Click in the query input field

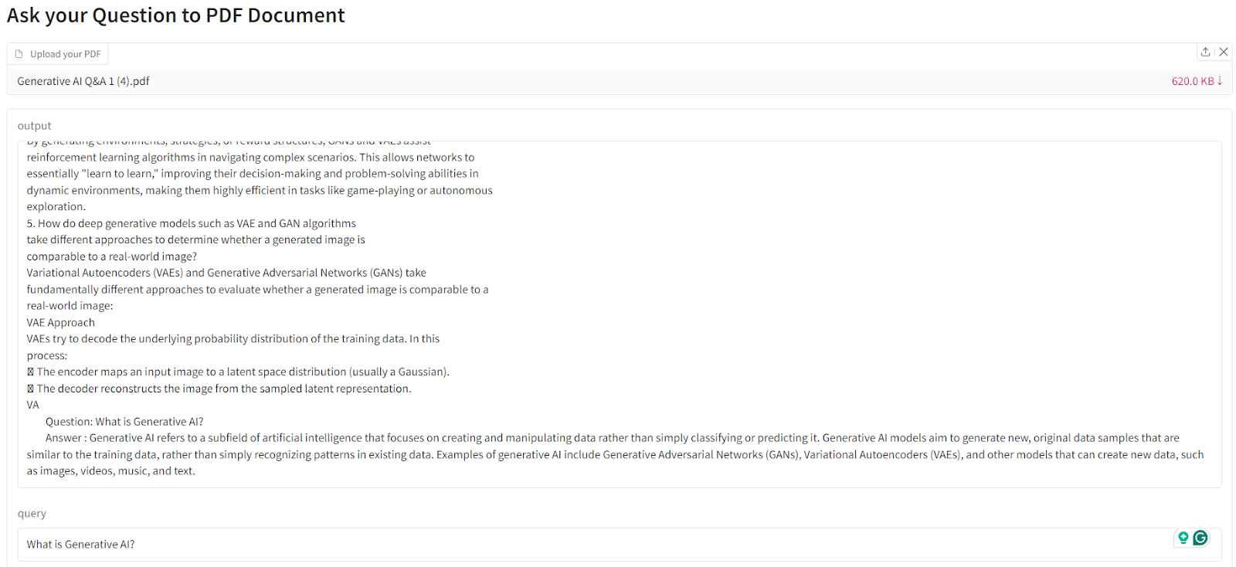point(541,545)
